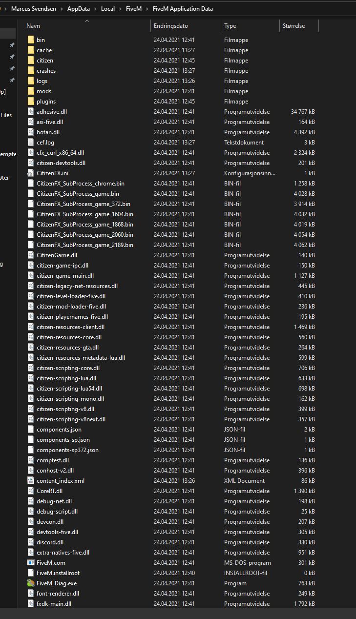Viewport: 356px width, 619px height.
Task: Select CitizenFX_SubProcess_game_372.bin file name
Action: [x=84, y=204]
